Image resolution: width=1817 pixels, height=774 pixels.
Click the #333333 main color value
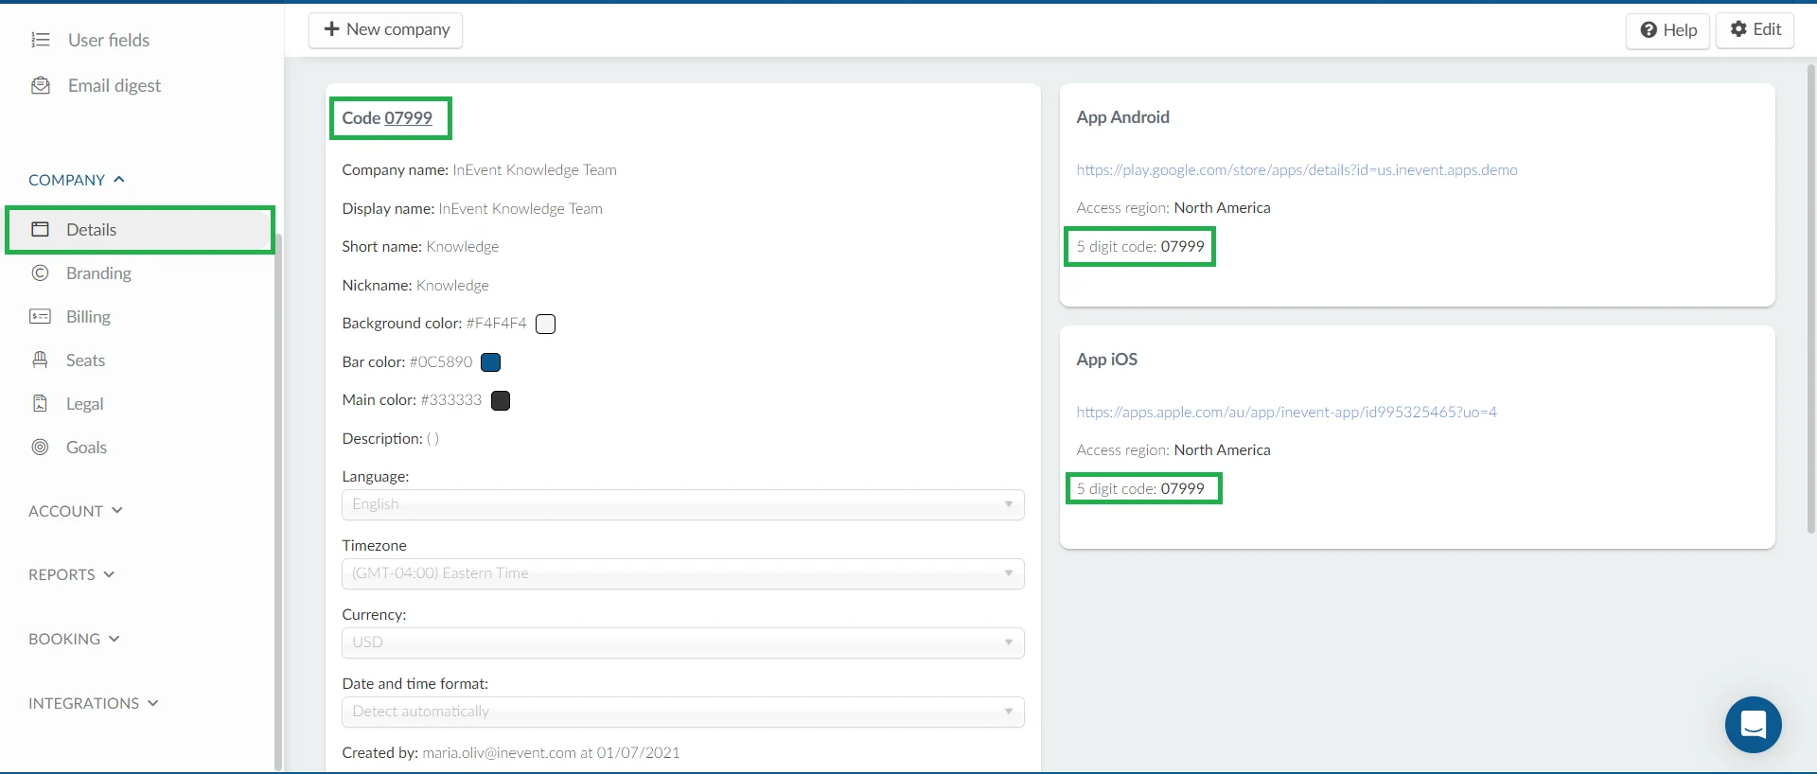451,400
